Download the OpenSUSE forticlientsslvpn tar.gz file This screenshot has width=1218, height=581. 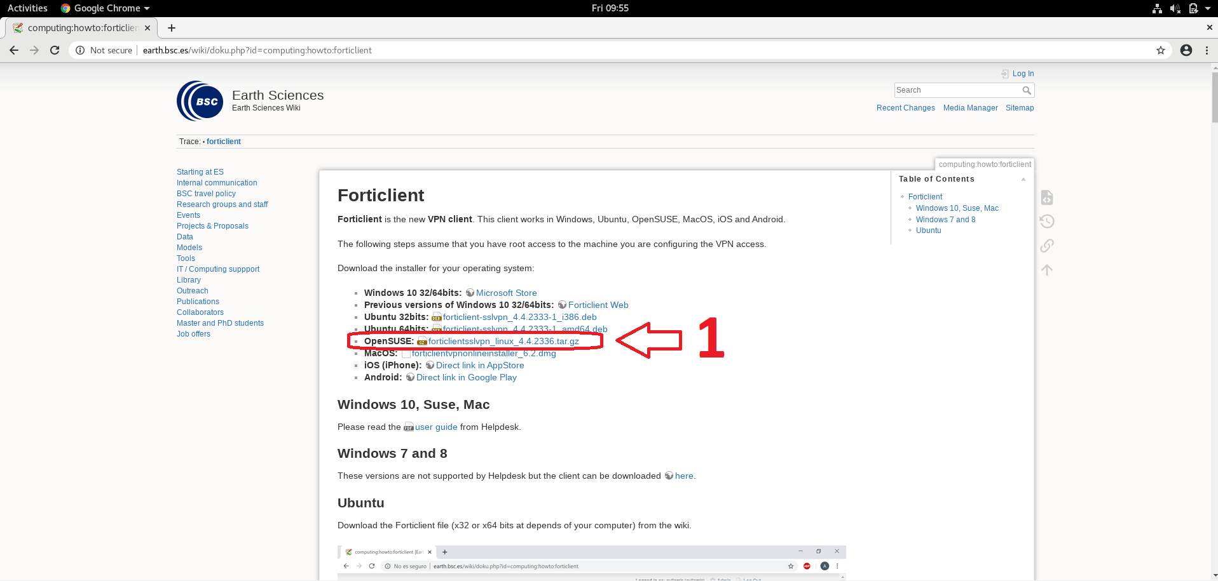[x=503, y=341]
